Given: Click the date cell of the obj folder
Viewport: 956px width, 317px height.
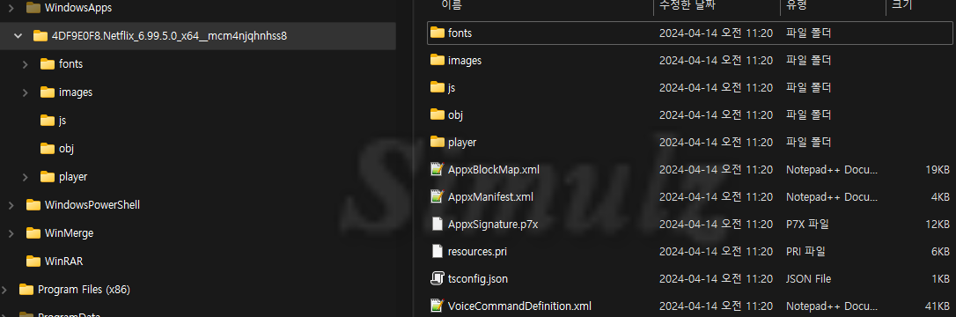Looking at the screenshot, I should click(x=716, y=114).
